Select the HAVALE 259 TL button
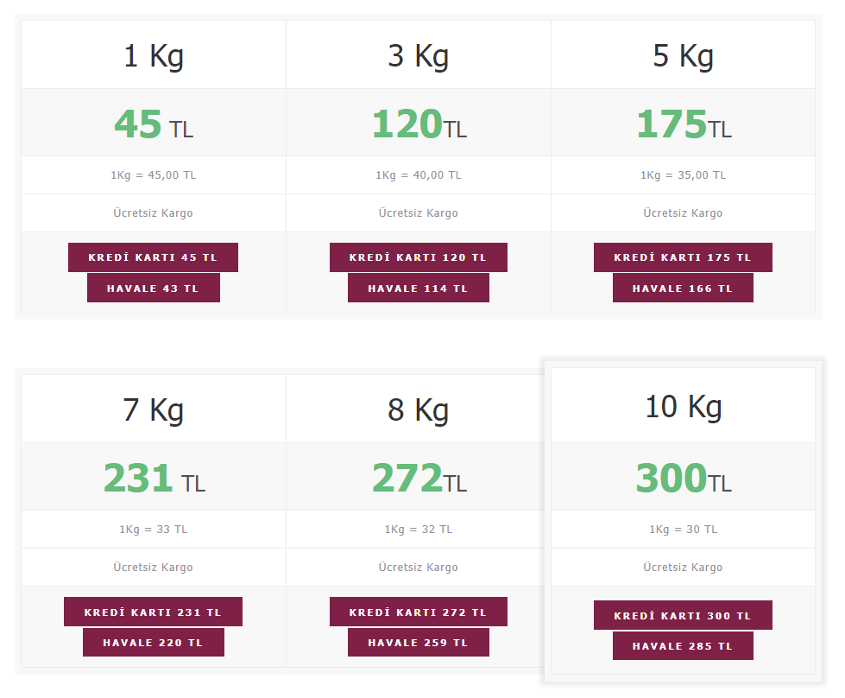The height and width of the screenshot is (698, 845). 419,642
